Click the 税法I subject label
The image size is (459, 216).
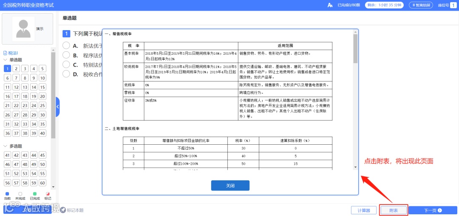tap(13, 53)
